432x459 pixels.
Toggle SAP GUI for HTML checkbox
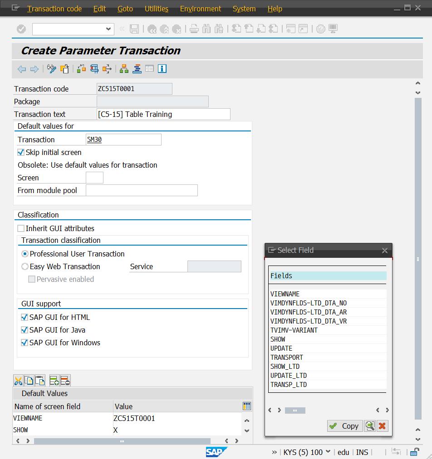[25, 317]
